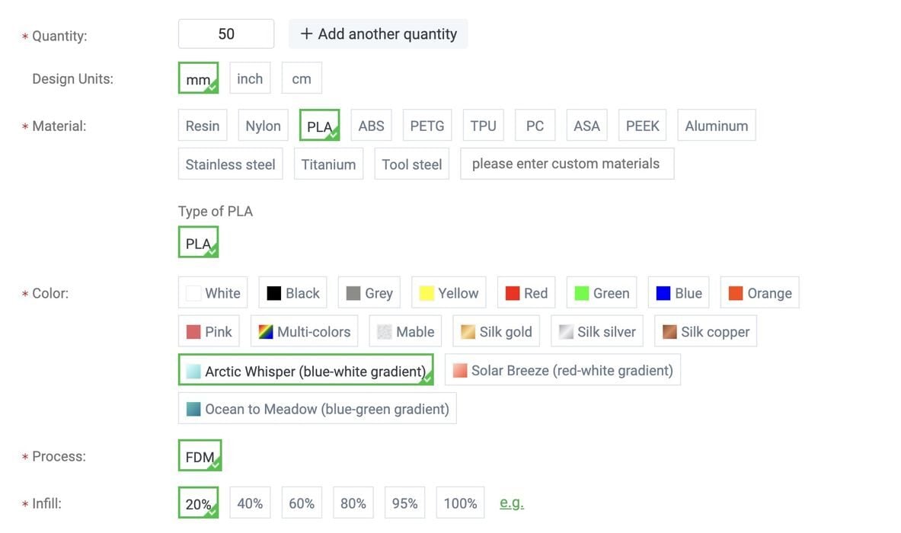Screen dimensions: 901x533
Task: Switch design units to inch
Action: click(x=250, y=78)
